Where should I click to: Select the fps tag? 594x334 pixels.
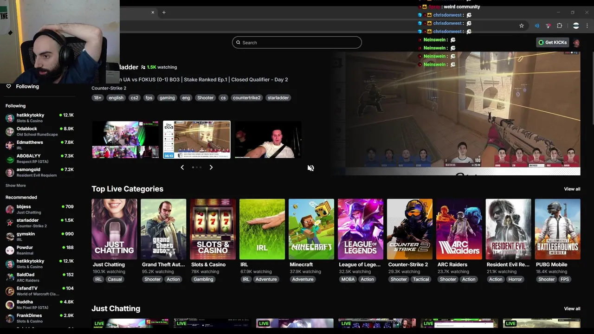point(149,98)
